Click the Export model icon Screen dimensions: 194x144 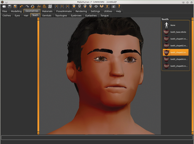tap(15, 6)
